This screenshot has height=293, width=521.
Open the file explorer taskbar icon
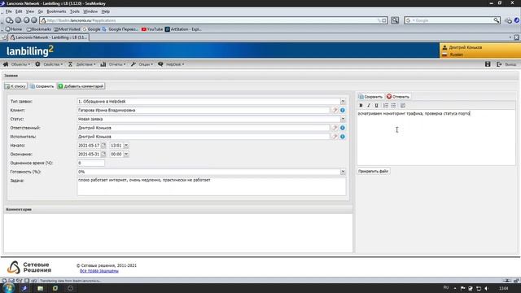click(40, 288)
